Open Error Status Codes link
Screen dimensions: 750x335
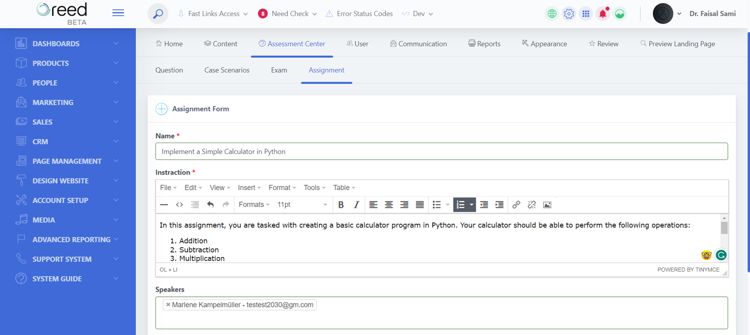tap(360, 14)
